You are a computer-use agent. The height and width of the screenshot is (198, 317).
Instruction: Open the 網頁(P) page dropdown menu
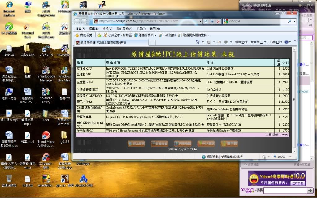click(241, 42)
